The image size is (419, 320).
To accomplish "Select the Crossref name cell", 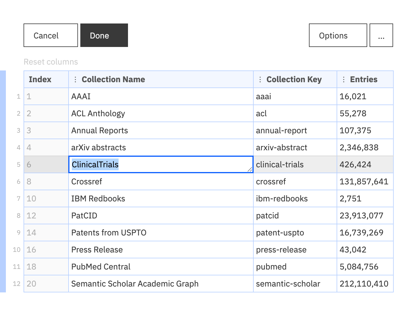I will (161, 181).
